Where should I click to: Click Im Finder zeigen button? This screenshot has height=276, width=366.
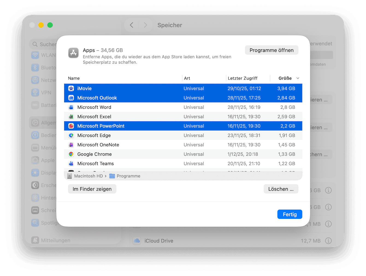point(92,189)
